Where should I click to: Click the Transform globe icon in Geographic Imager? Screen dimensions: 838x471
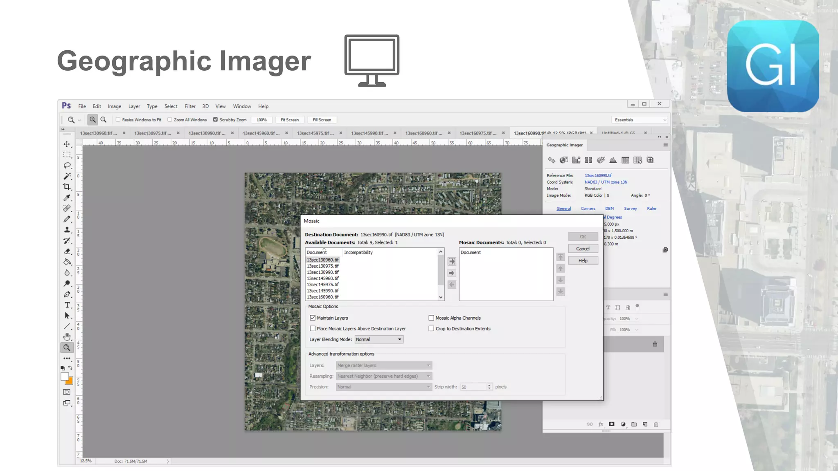click(x=564, y=160)
